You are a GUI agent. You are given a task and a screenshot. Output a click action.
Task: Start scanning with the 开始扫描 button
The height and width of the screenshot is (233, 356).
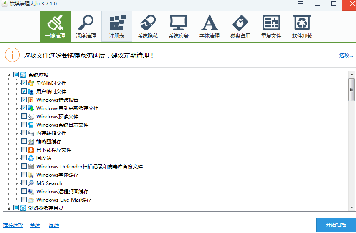(336, 225)
